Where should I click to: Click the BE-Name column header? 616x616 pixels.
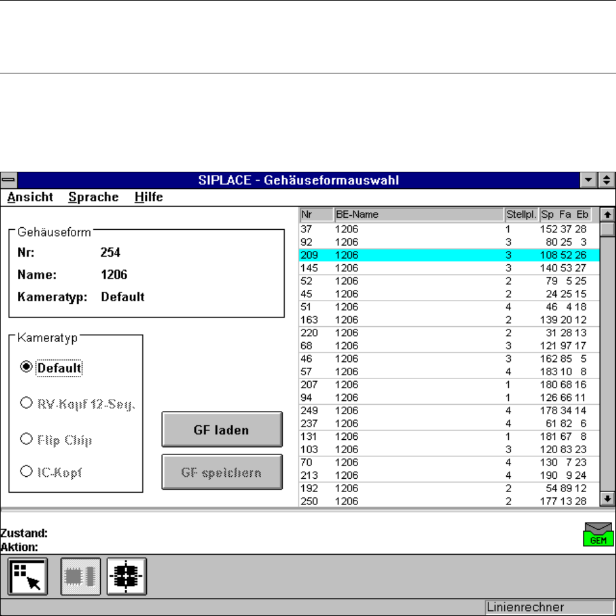[419, 214]
